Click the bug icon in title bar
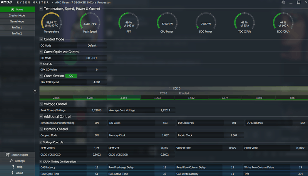 click(x=283, y=2)
